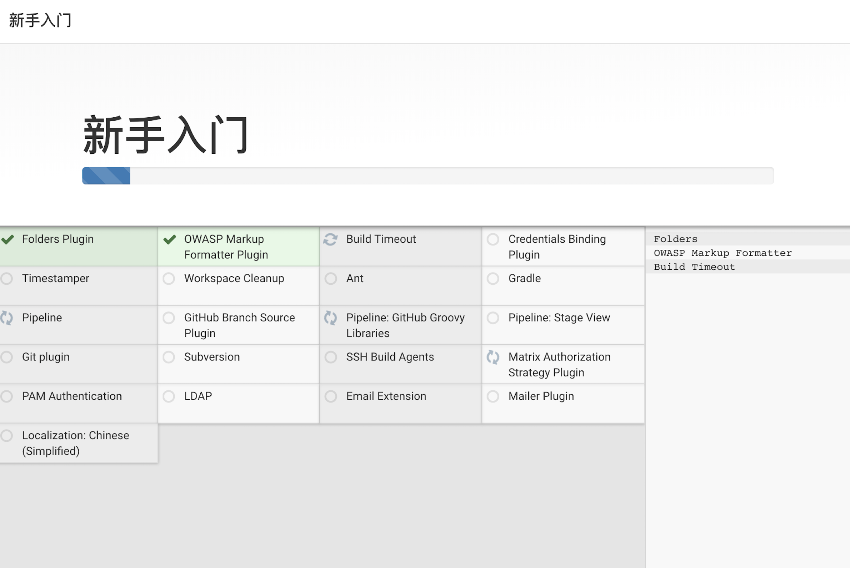Click the pending circle beside Email Extension
The image size is (850, 568).
(x=331, y=396)
